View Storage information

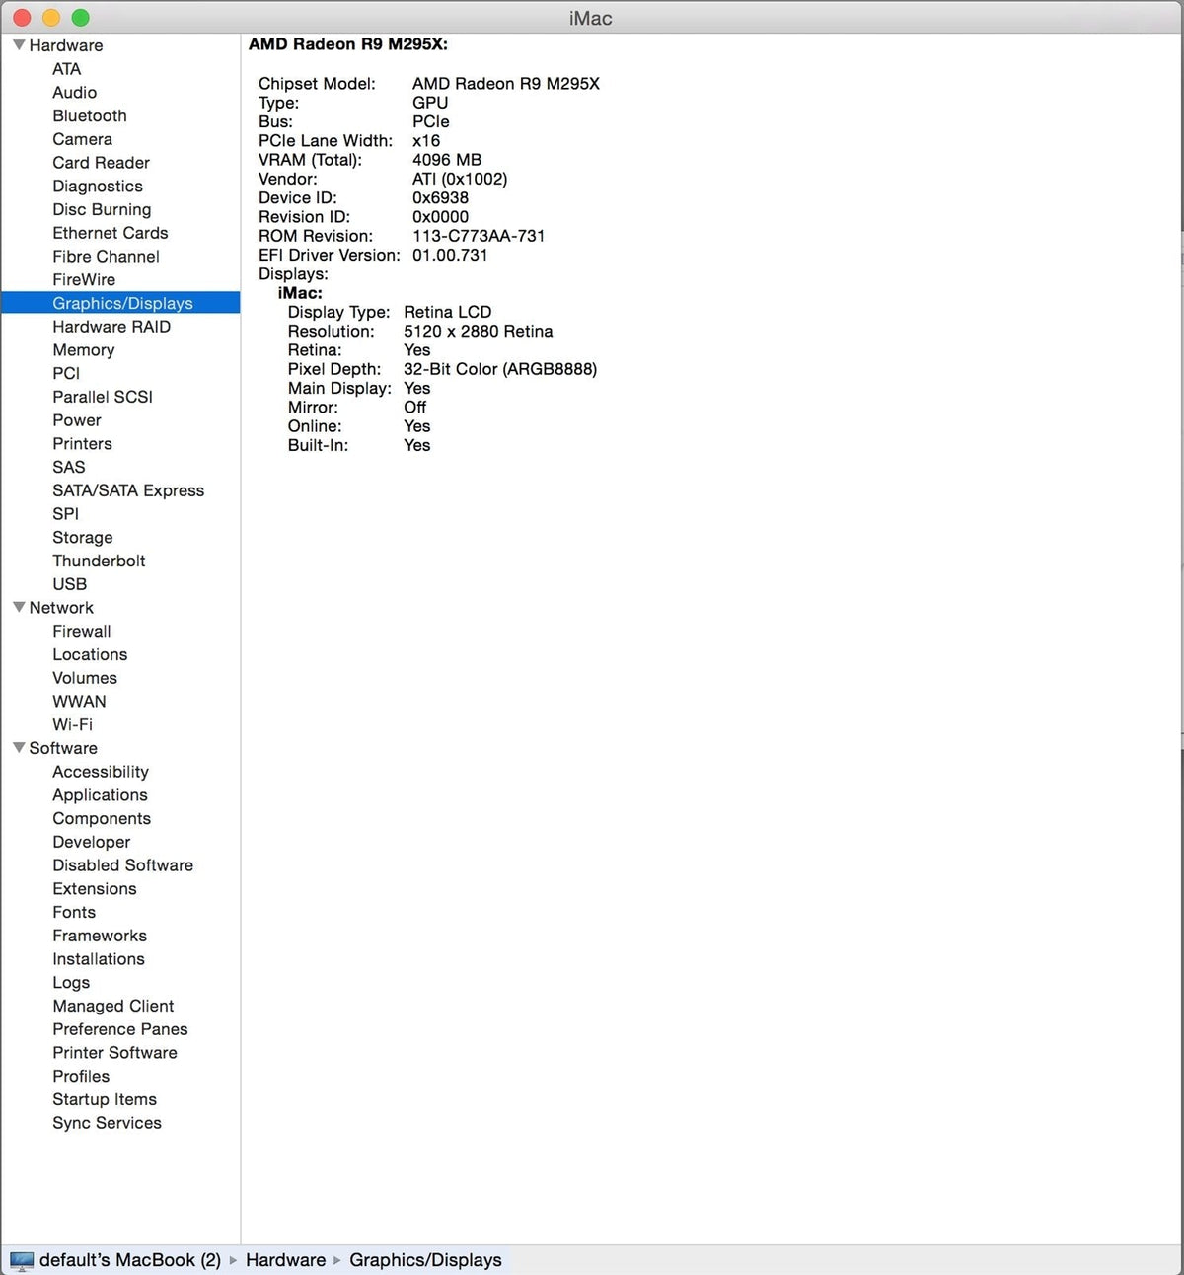[83, 538]
